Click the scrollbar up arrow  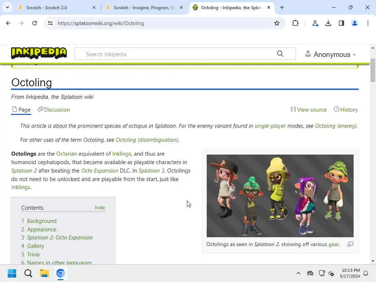tap(373, 48)
